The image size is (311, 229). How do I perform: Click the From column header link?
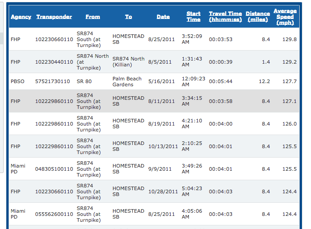92,17
